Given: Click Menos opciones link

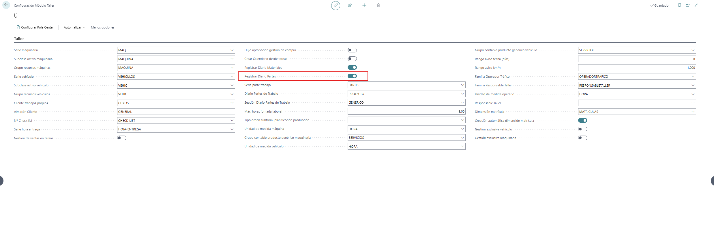Looking at the screenshot, I should 103,27.
